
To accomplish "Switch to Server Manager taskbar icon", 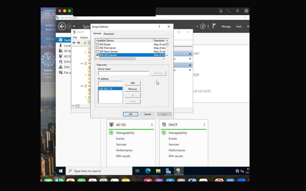I will [x=168, y=171].
